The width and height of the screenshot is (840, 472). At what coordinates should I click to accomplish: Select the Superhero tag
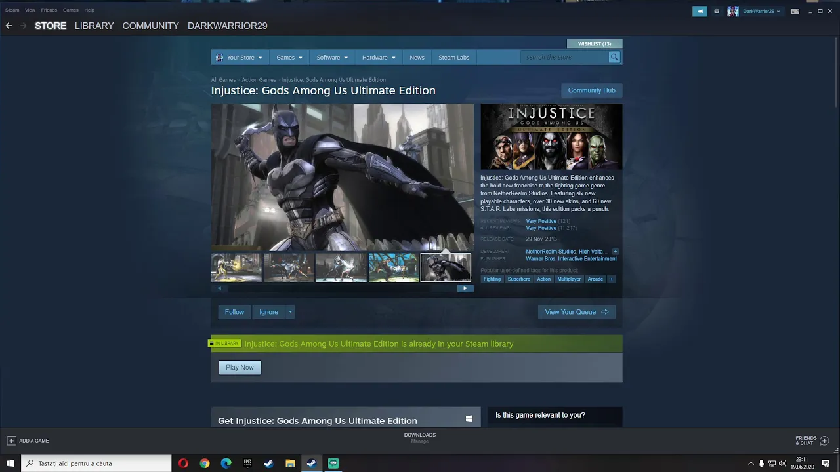(x=518, y=279)
